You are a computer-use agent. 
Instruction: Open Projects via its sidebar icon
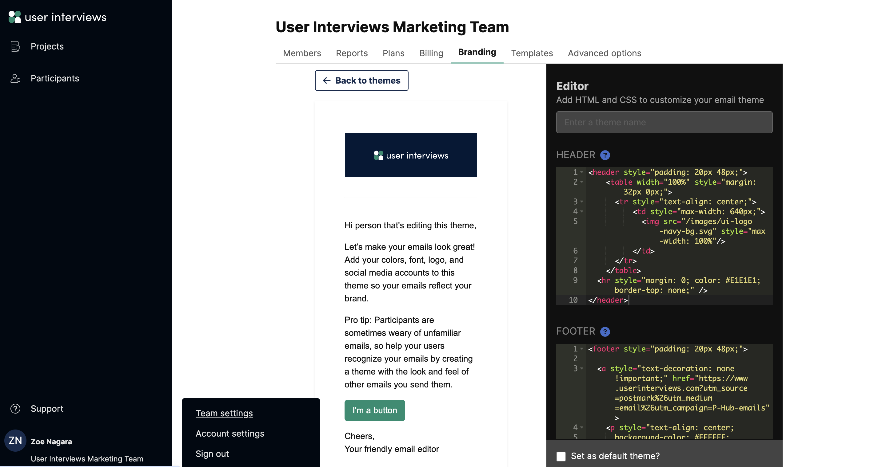pyautogui.click(x=15, y=46)
